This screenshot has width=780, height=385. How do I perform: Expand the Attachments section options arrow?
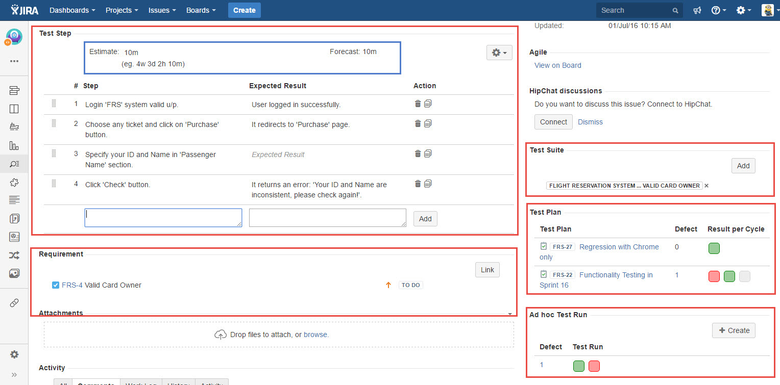click(510, 314)
